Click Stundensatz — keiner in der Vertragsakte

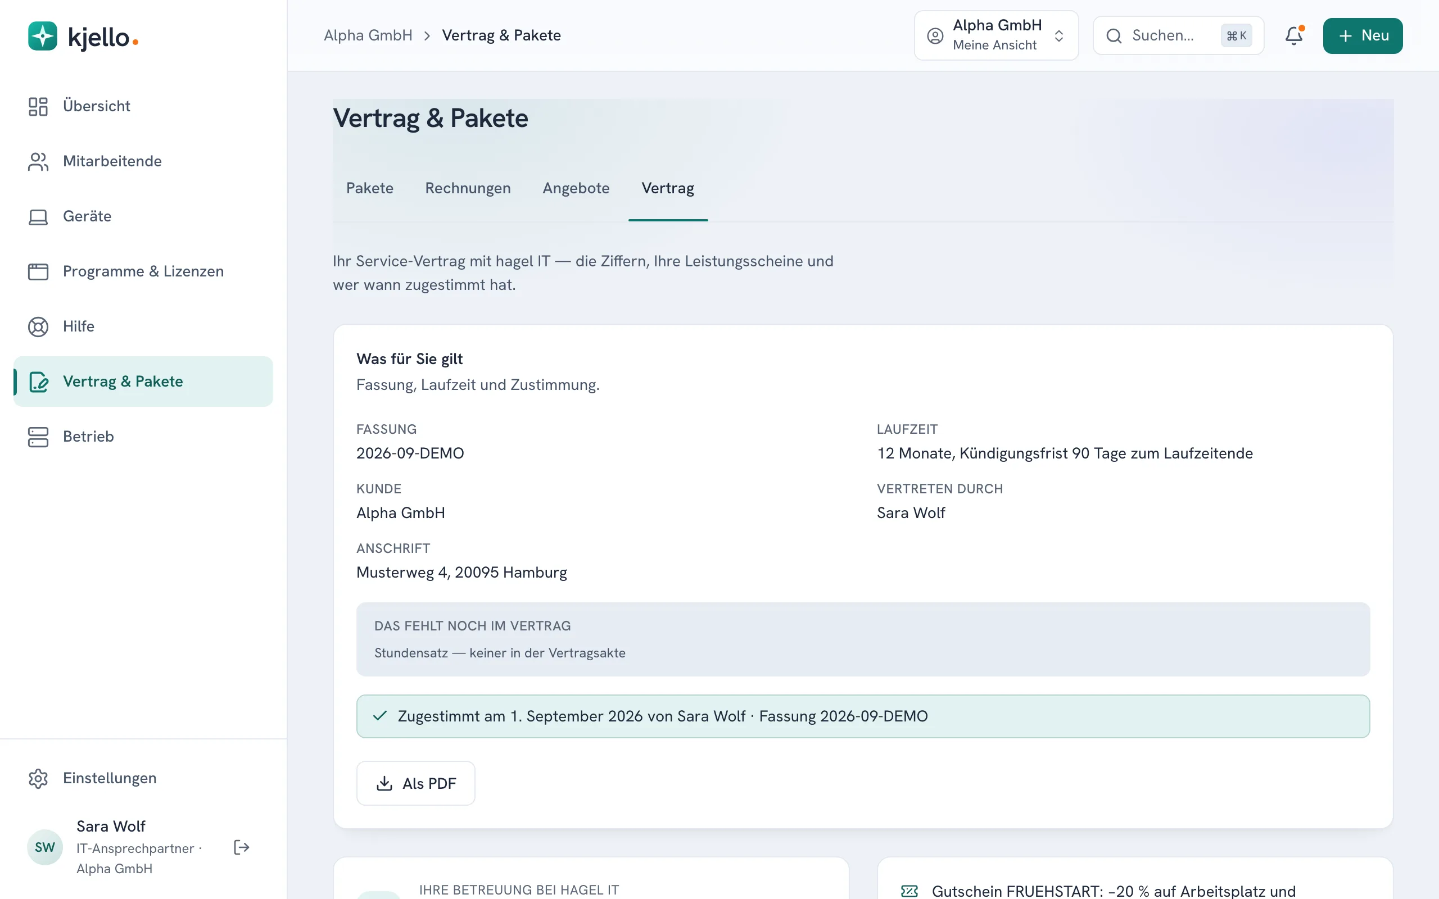[500, 653]
